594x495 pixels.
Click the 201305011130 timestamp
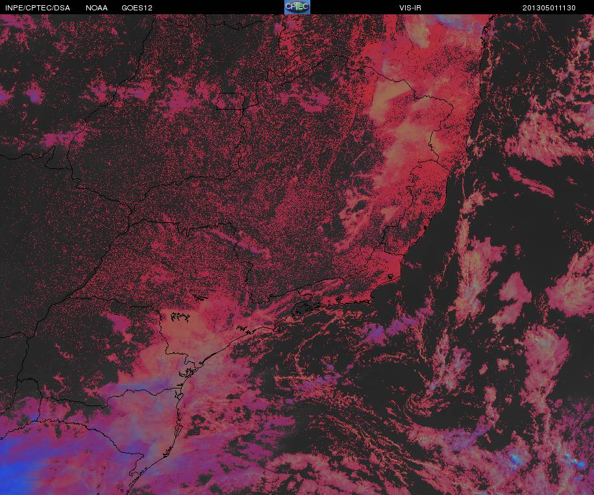coord(549,8)
